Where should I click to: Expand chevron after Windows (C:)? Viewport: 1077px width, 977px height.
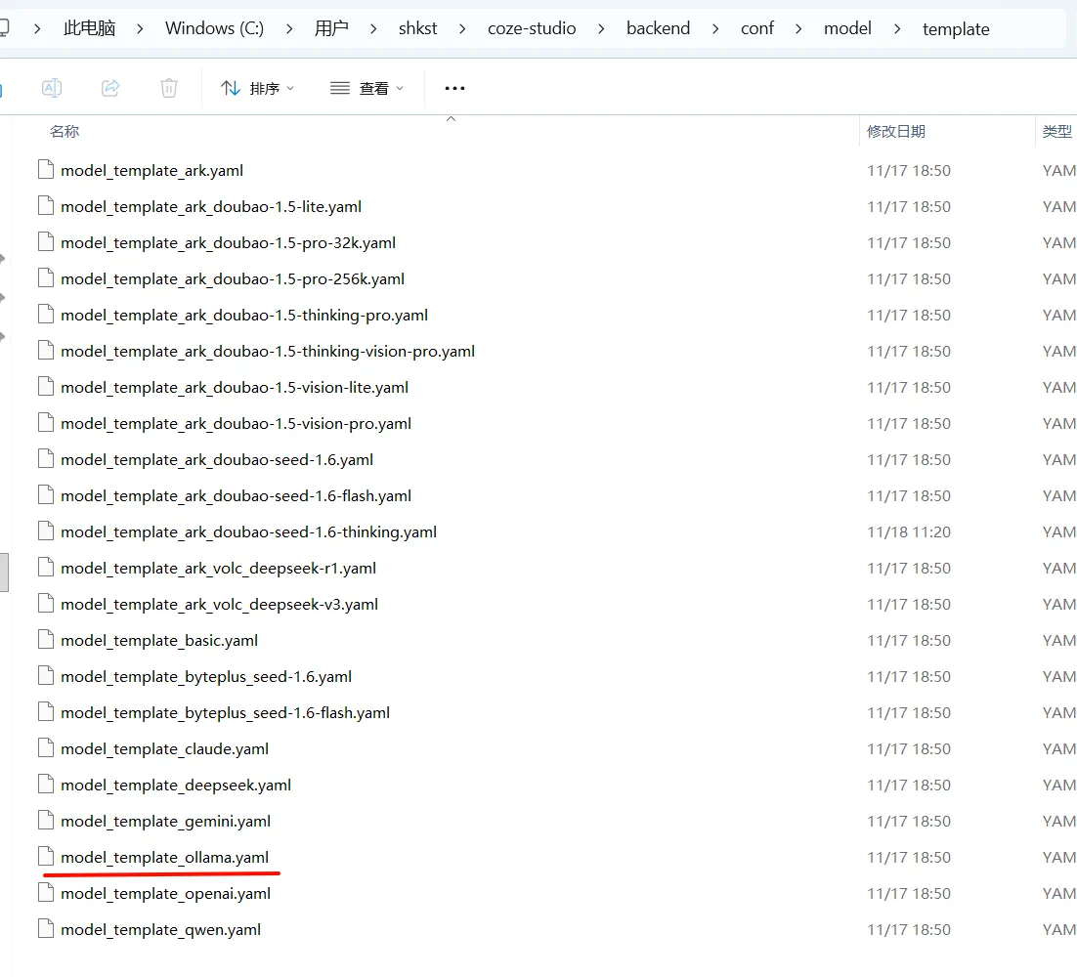289,29
